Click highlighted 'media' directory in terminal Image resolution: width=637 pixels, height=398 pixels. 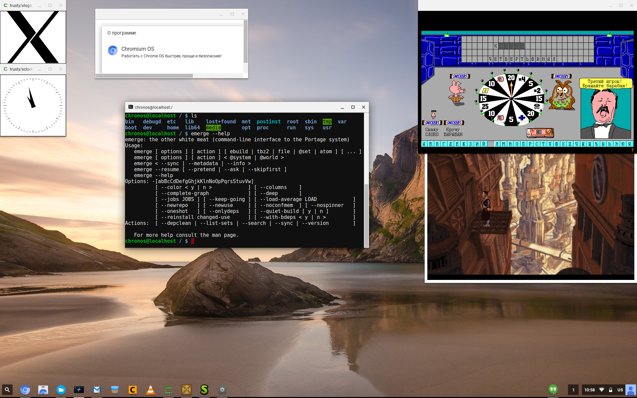coord(213,128)
